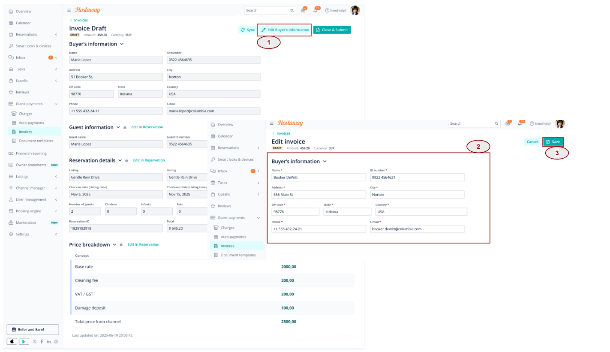Open Financial reporting in the sidebar

31,153
